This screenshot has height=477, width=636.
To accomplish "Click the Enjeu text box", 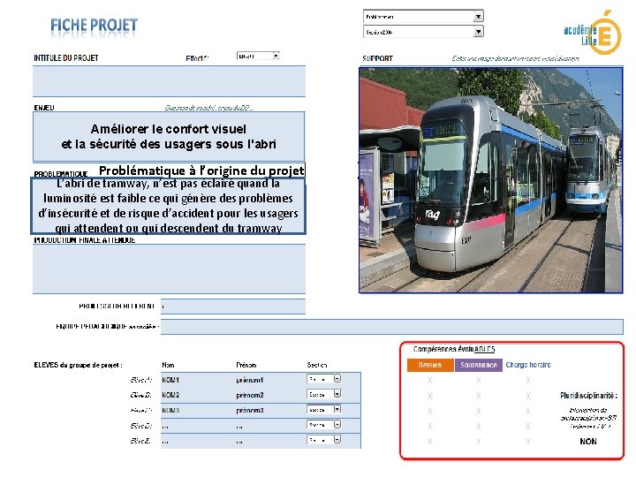I will [x=169, y=136].
